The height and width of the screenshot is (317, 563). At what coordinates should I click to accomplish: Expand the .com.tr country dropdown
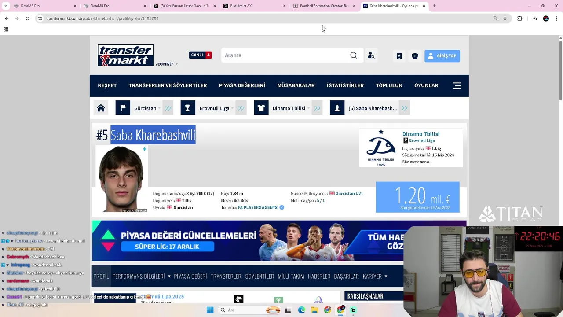(x=177, y=64)
